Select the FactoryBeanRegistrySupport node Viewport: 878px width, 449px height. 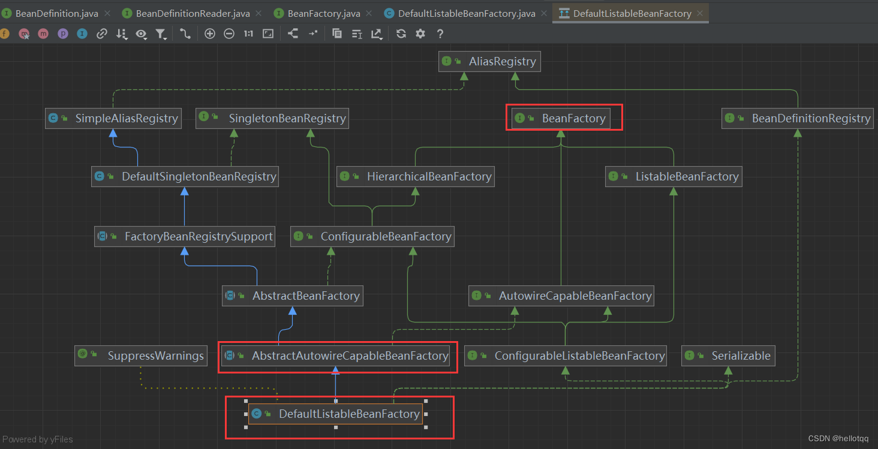pos(185,236)
